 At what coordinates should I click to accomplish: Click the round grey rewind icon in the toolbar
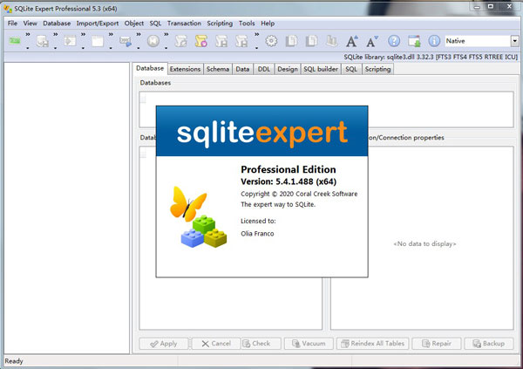153,41
